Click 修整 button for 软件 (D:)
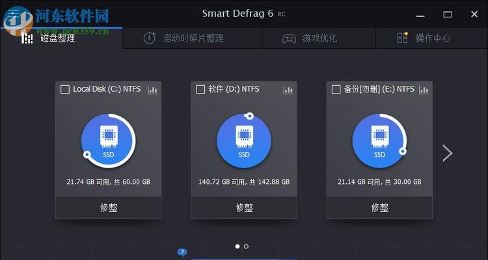This screenshot has height=260, width=488. pos(244,207)
